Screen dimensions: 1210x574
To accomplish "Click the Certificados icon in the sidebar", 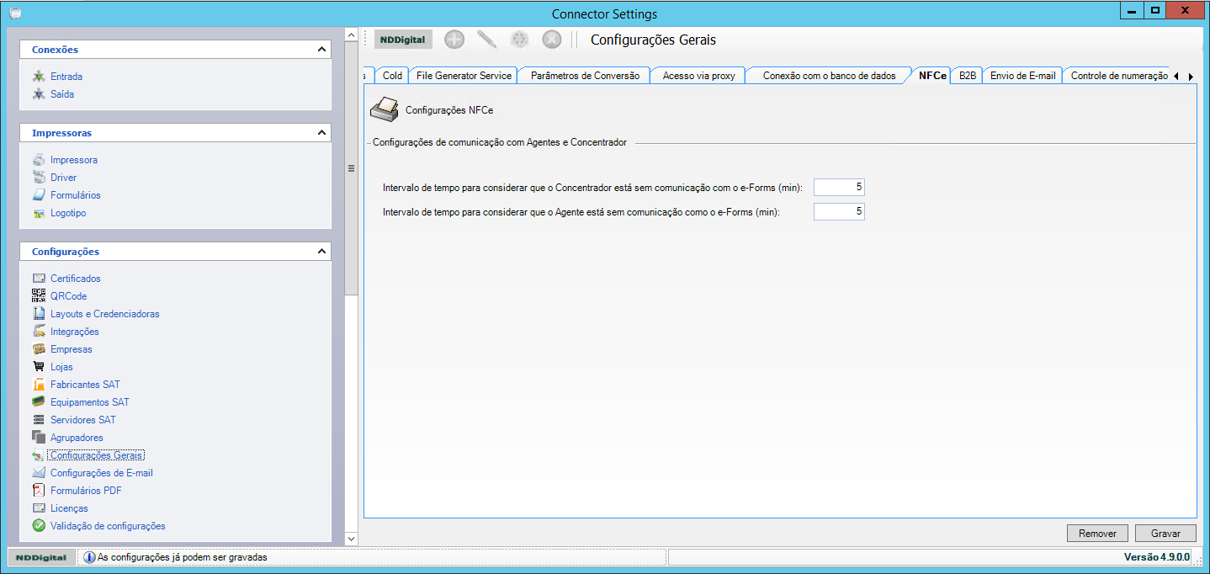I will pyautogui.click(x=39, y=279).
